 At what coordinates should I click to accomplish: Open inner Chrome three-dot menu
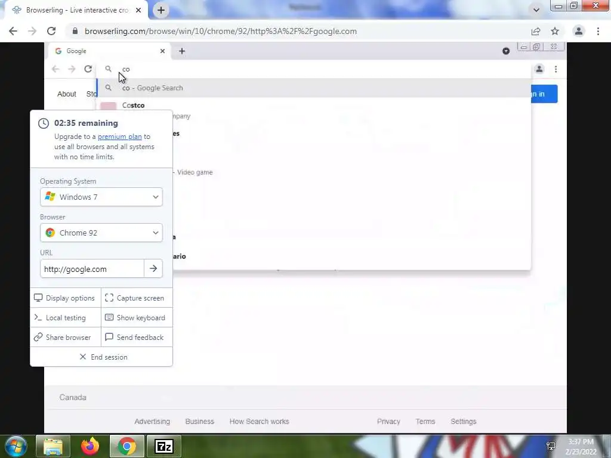(x=556, y=69)
